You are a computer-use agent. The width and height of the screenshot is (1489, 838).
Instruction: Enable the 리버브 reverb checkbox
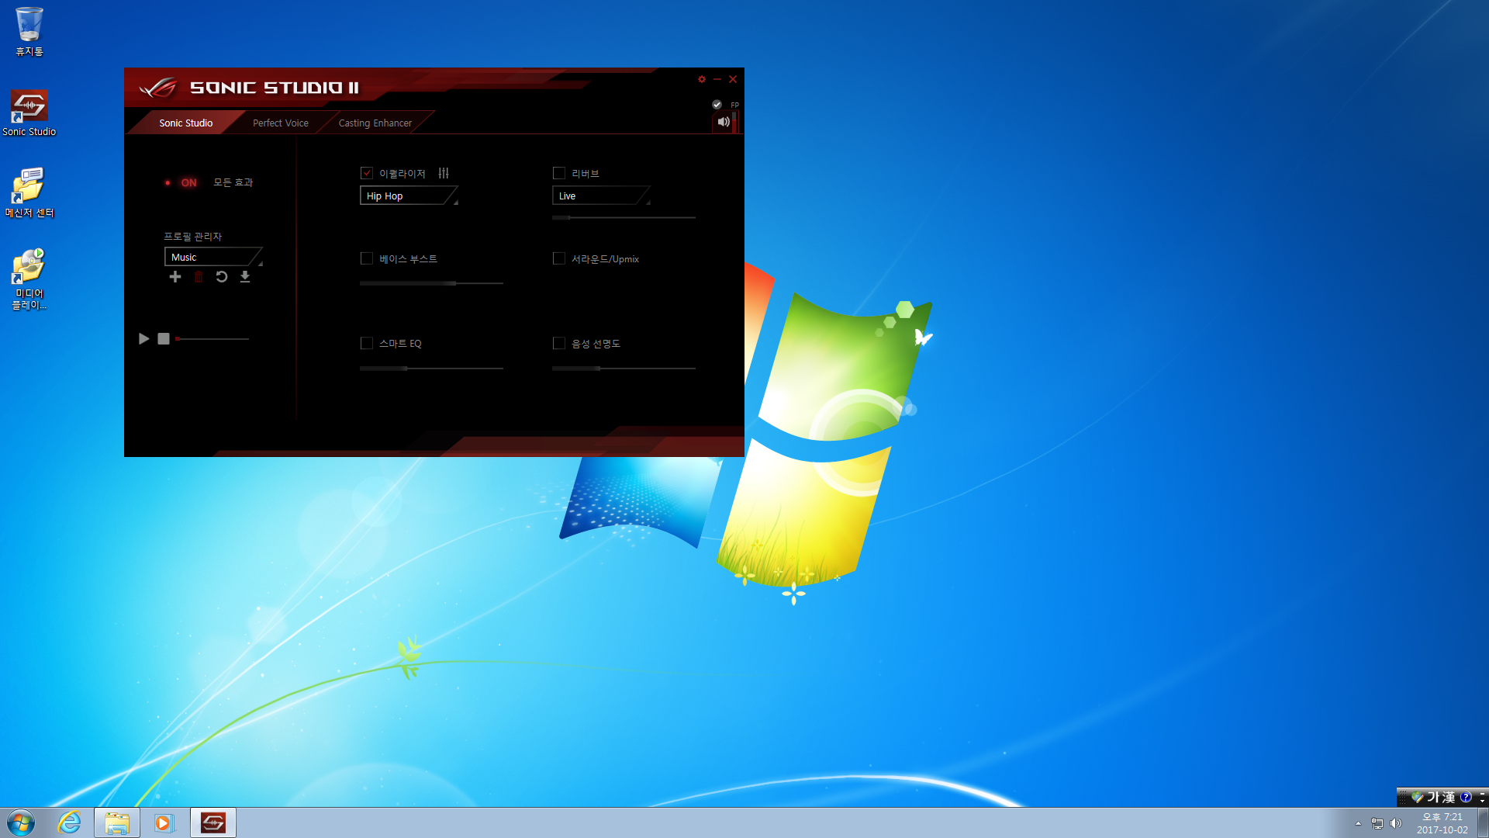click(558, 173)
